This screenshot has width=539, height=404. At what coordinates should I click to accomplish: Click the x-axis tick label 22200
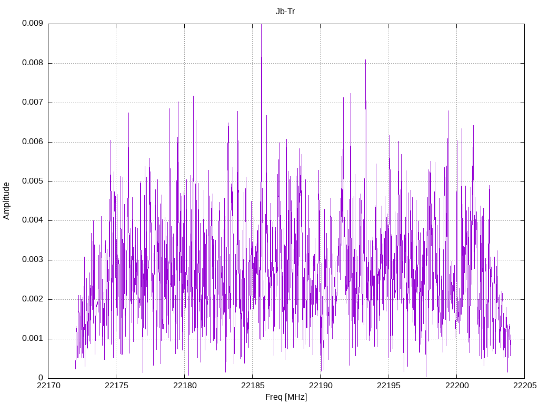(457, 386)
